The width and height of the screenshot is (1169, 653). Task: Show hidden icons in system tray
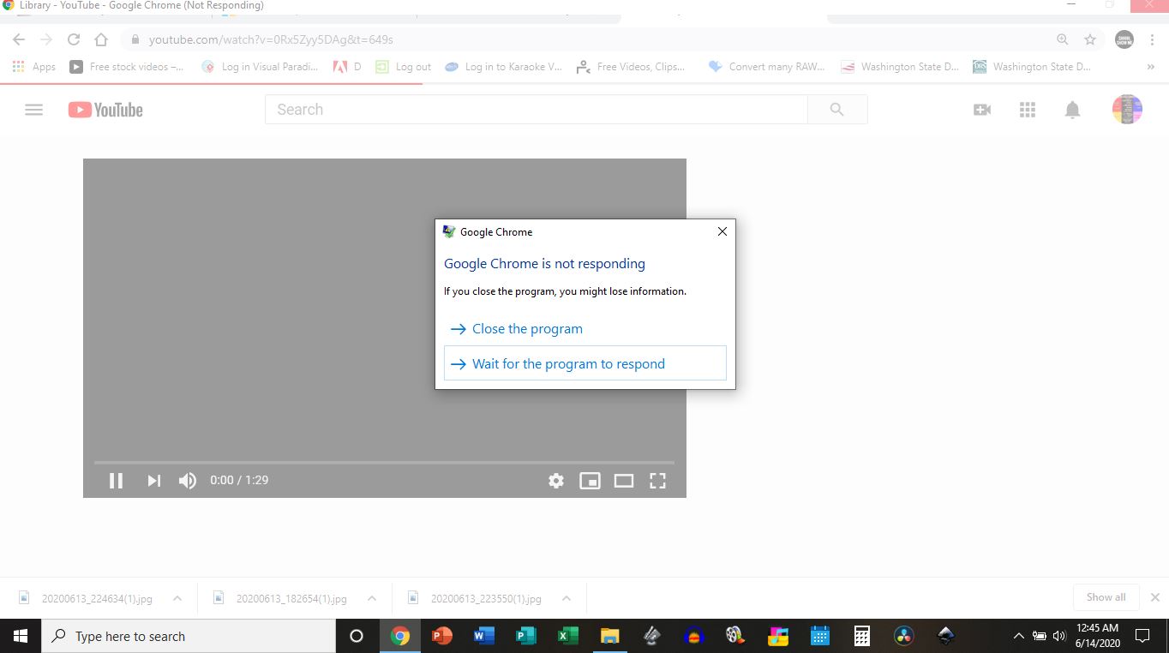(1018, 636)
